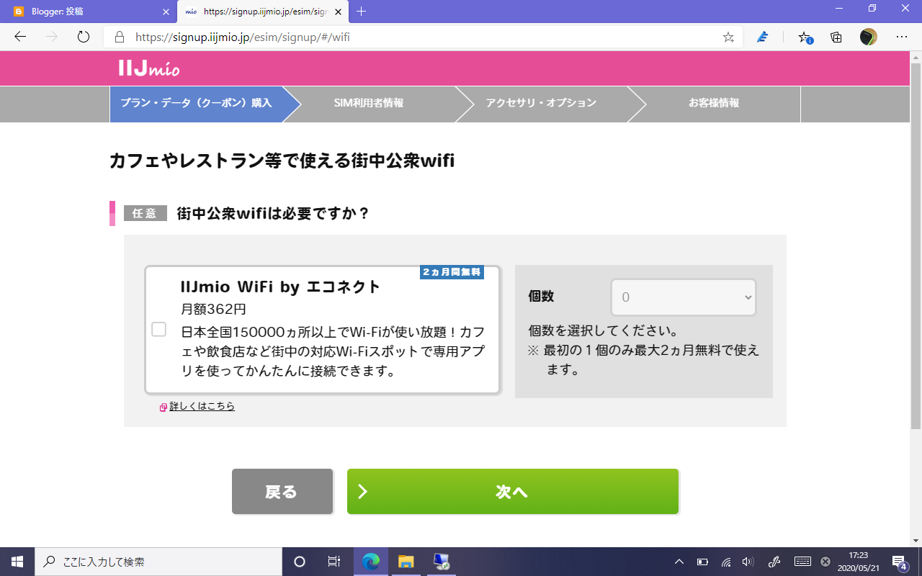This screenshot has width=922, height=576.
Task: Click the blue pen extension icon
Action: [763, 37]
